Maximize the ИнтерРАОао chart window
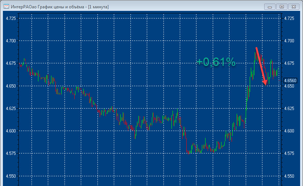Image resolution: width=303 pixels, height=186 pixels. [282, 7]
